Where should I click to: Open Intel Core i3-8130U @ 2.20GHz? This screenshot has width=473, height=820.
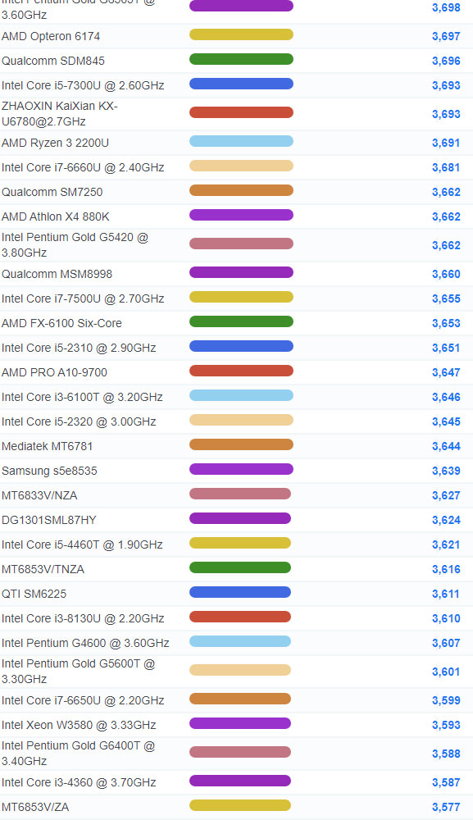click(x=83, y=618)
